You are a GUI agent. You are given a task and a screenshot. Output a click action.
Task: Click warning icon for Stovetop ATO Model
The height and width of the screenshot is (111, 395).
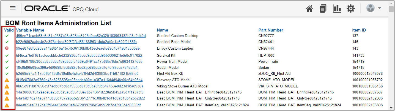tap(7, 80)
